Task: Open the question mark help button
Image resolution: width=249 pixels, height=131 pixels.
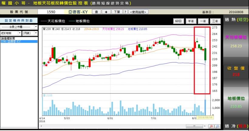Action: point(125,12)
